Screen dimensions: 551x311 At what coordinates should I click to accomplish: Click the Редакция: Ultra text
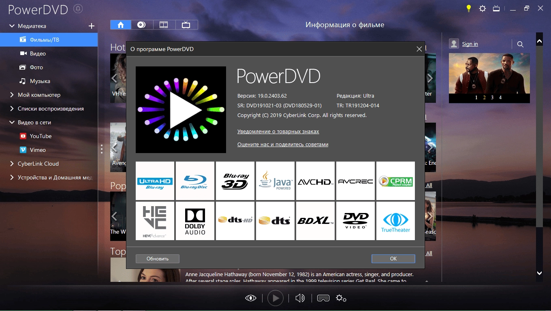(355, 96)
